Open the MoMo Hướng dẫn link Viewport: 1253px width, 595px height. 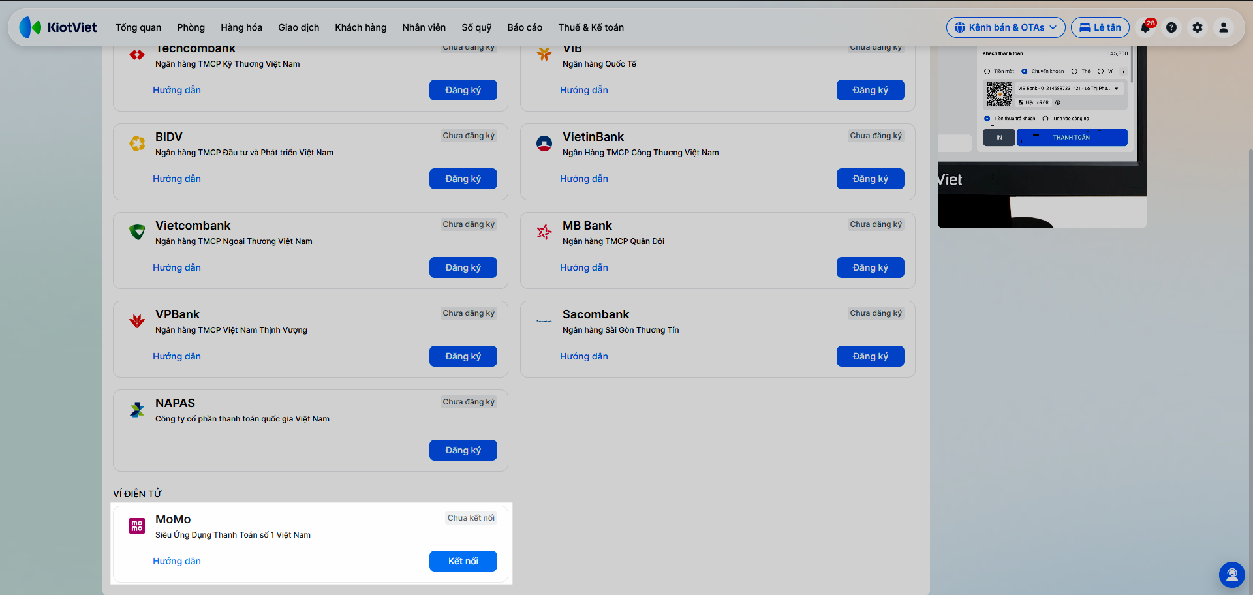click(177, 561)
